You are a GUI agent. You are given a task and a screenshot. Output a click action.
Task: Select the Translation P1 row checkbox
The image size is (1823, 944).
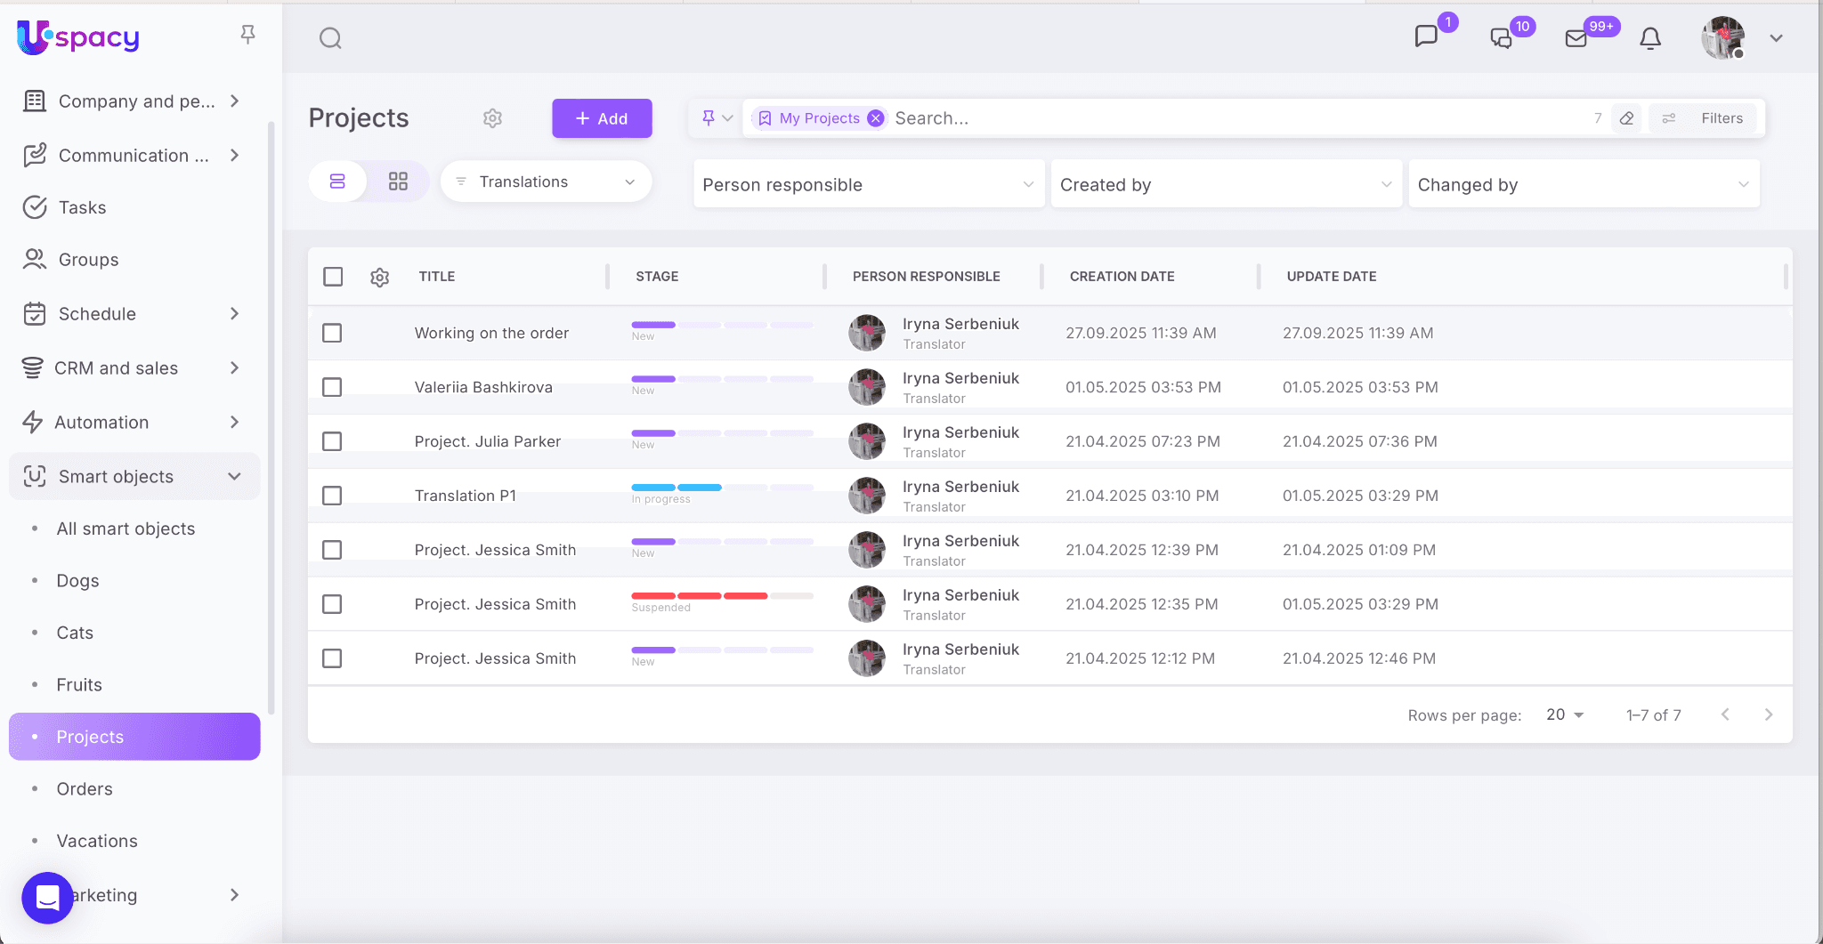332,496
